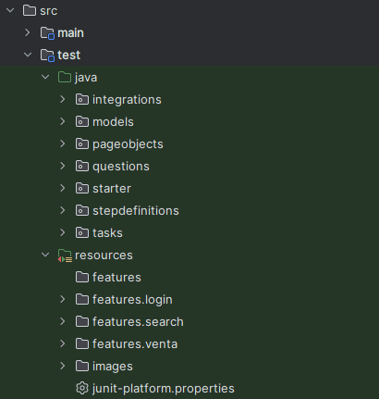Click the junit-platform.properties gear icon

(82, 388)
